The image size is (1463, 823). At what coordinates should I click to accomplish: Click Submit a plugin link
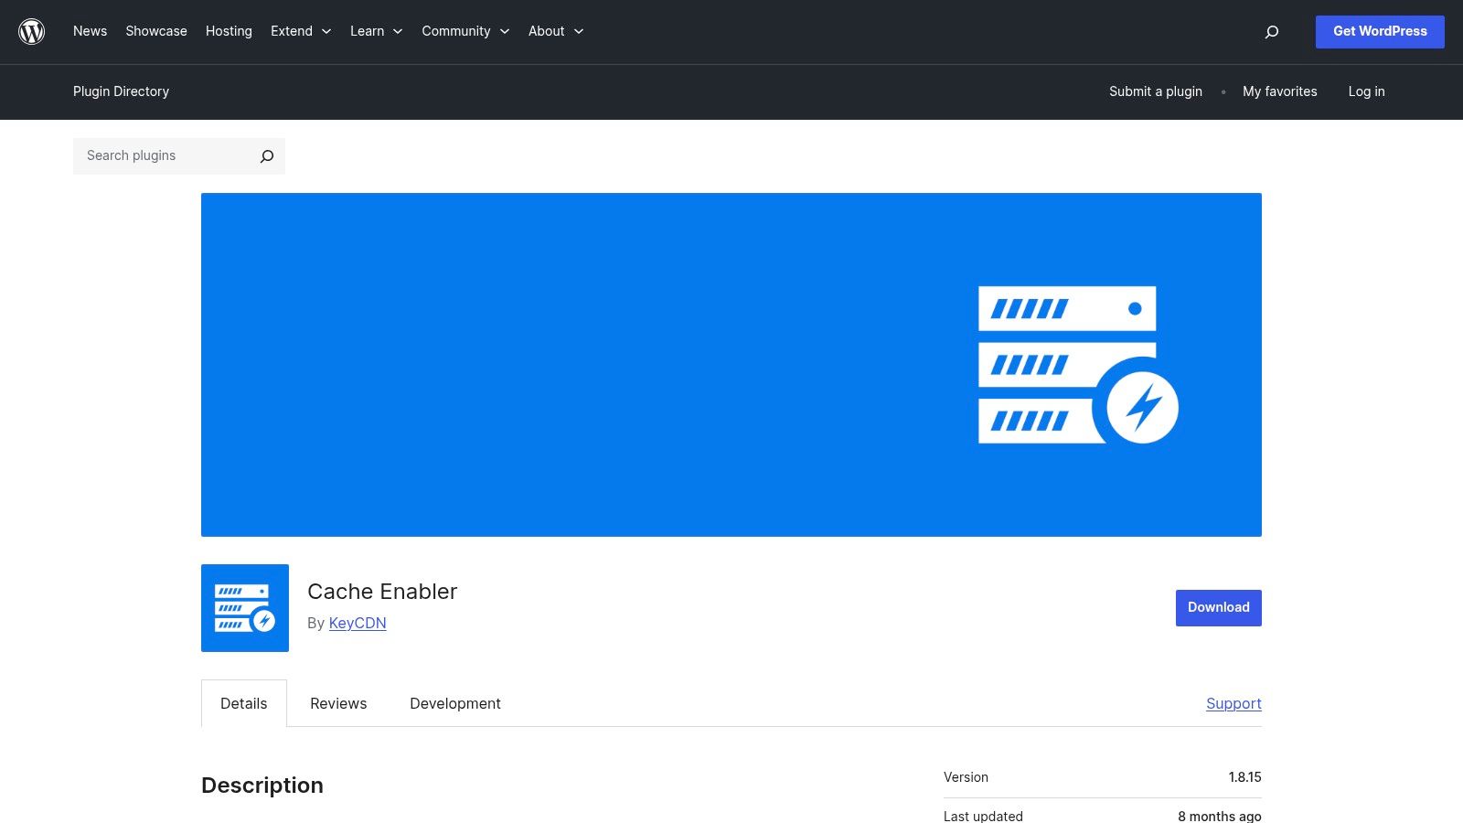coord(1156,91)
